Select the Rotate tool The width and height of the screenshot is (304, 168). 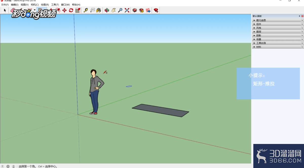(x=71, y=10)
